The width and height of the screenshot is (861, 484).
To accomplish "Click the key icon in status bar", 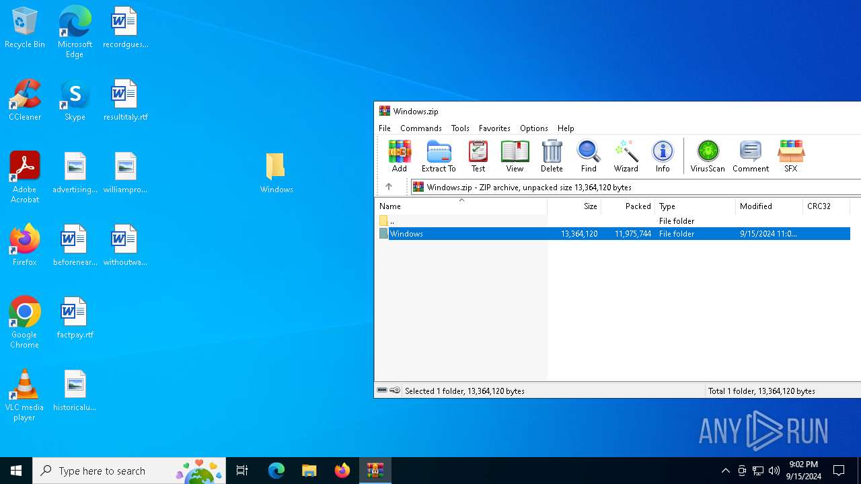I will tap(395, 391).
